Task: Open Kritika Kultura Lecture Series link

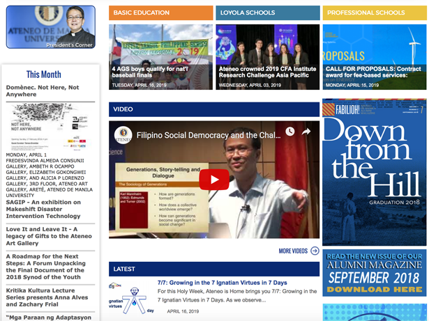Action: click(47, 297)
